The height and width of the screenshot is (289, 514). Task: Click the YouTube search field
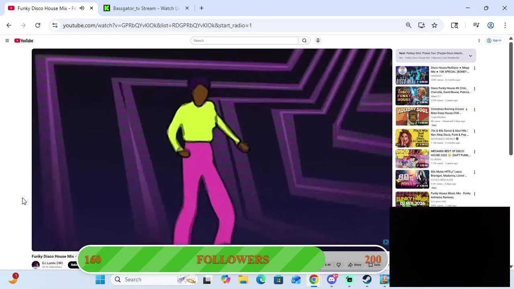pos(244,41)
